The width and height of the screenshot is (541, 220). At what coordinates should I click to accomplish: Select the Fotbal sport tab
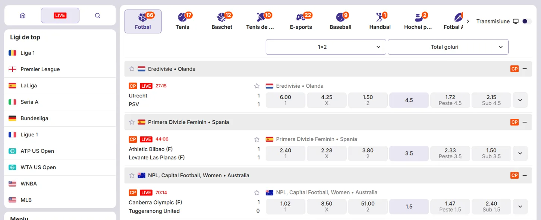(x=143, y=21)
